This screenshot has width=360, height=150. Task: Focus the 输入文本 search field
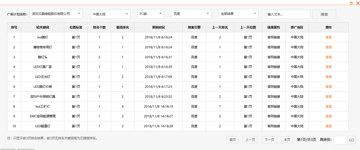tap(288, 14)
